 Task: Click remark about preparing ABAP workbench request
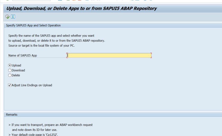tap(50, 125)
